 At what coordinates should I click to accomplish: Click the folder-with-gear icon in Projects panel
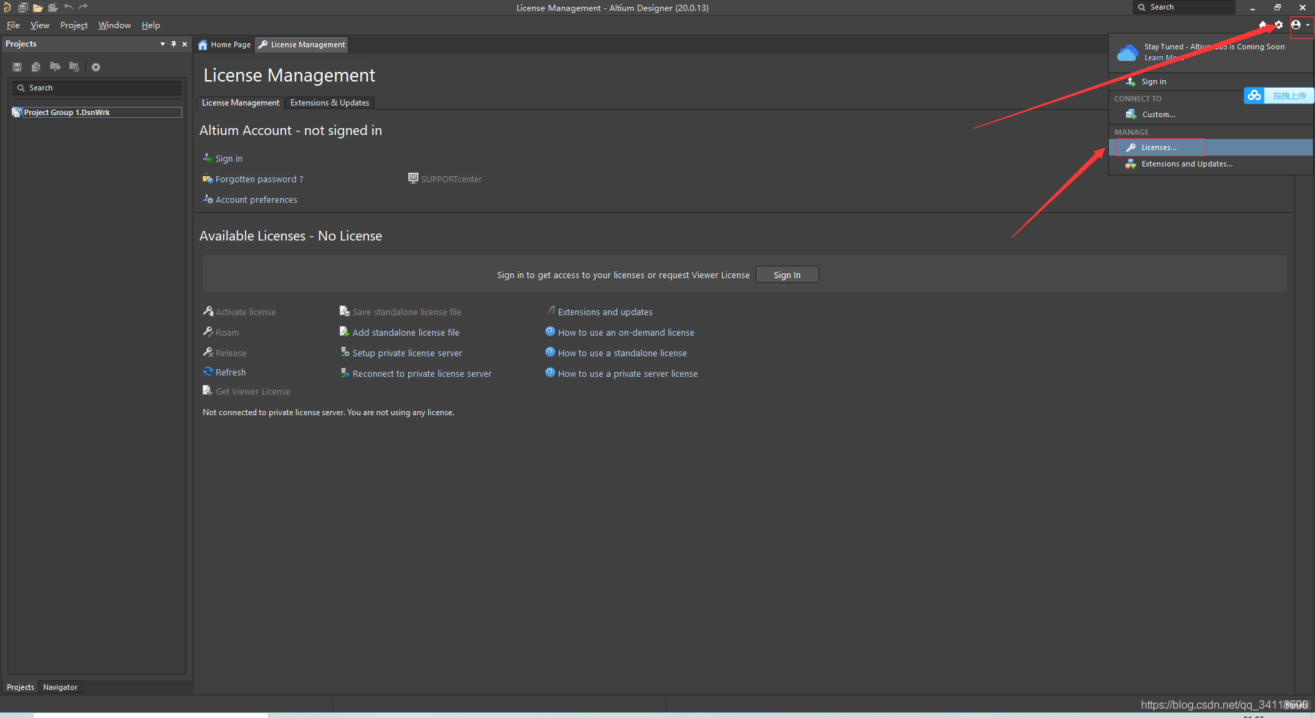coord(74,67)
